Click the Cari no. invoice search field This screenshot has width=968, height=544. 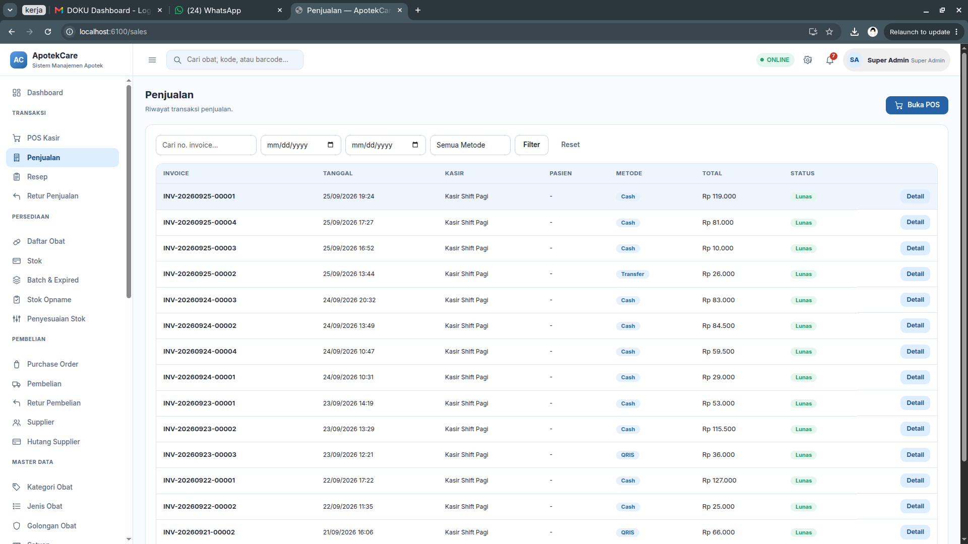(x=206, y=145)
